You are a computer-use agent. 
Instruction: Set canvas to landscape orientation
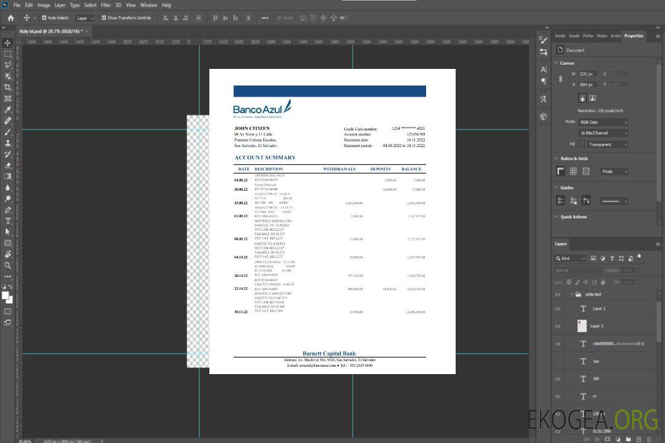[x=592, y=98]
